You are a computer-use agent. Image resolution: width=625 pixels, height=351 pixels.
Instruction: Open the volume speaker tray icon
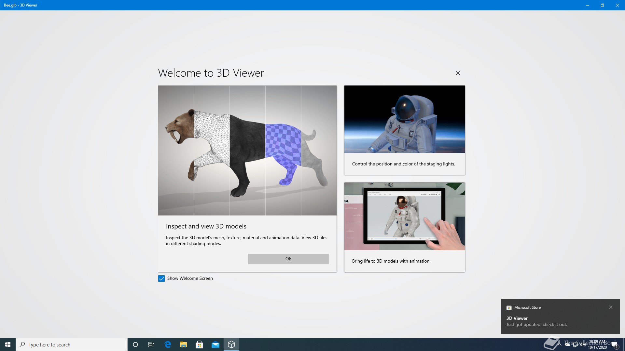(583, 344)
